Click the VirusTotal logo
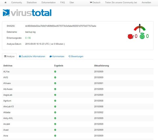Viewport: 158px width, 140px height. [x=27, y=13]
